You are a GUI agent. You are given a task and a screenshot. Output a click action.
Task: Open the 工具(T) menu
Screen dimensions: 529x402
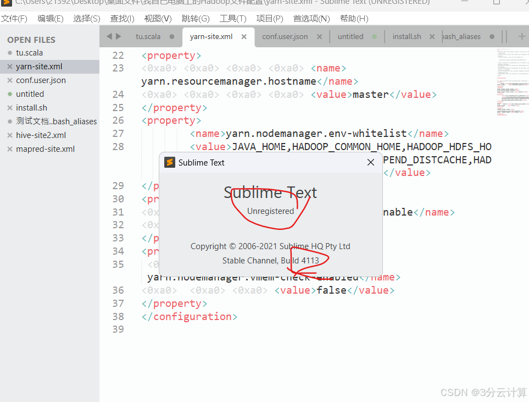(233, 19)
